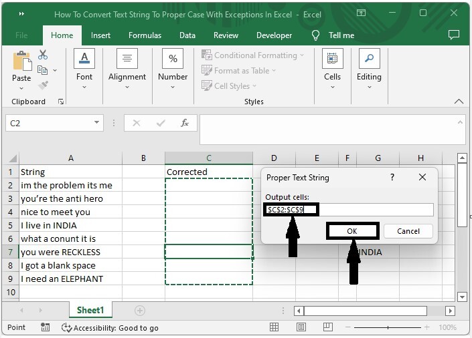Collapse the ribbon using the chevron

click(459, 102)
